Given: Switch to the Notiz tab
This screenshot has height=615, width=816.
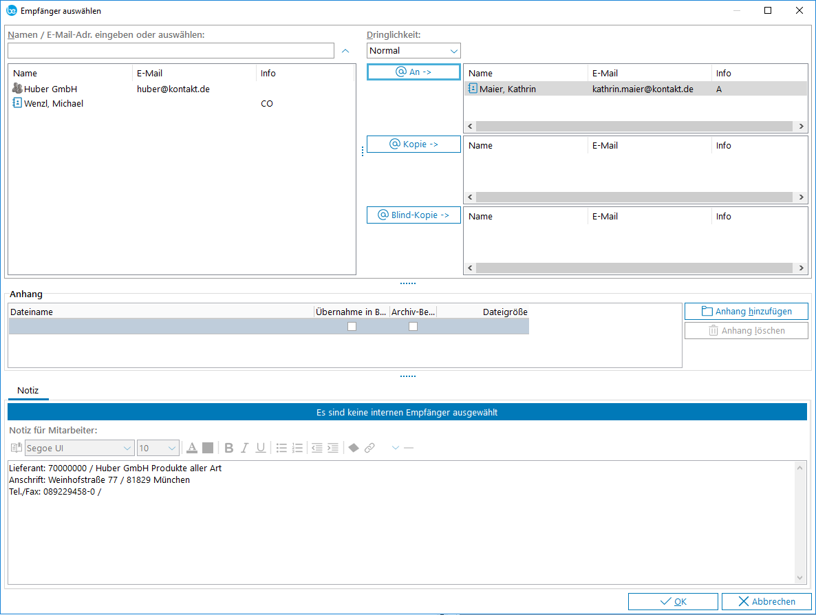Looking at the screenshot, I should point(28,390).
